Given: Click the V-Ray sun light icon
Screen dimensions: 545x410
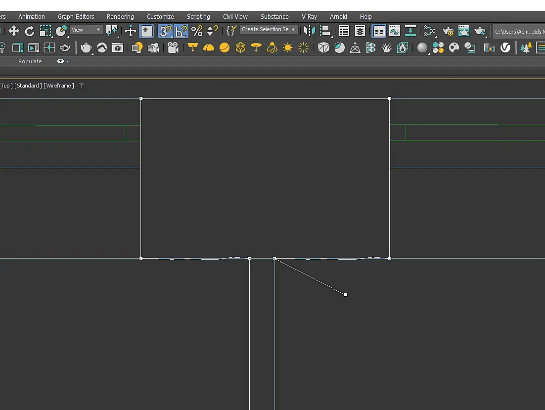Looking at the screenshot, I should 288,47.
